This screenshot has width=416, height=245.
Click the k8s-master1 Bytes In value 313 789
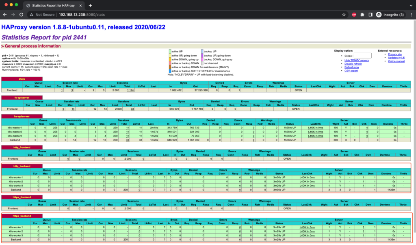coord(172,128)
